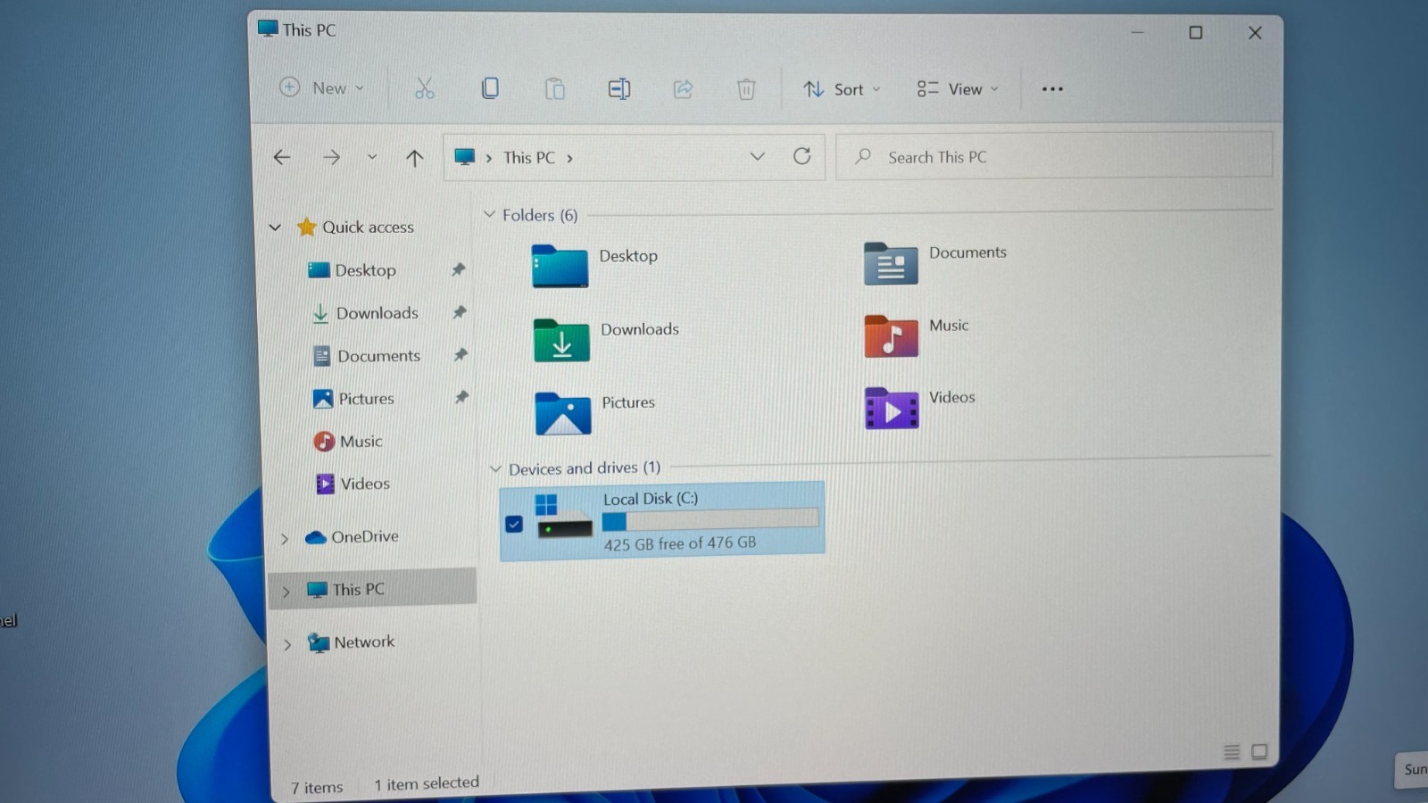Image resolution: width=1428 pixels, height=803 pixels.
Task: Unpin Downloads via its pin icon
Action: [x=460, y=311]
